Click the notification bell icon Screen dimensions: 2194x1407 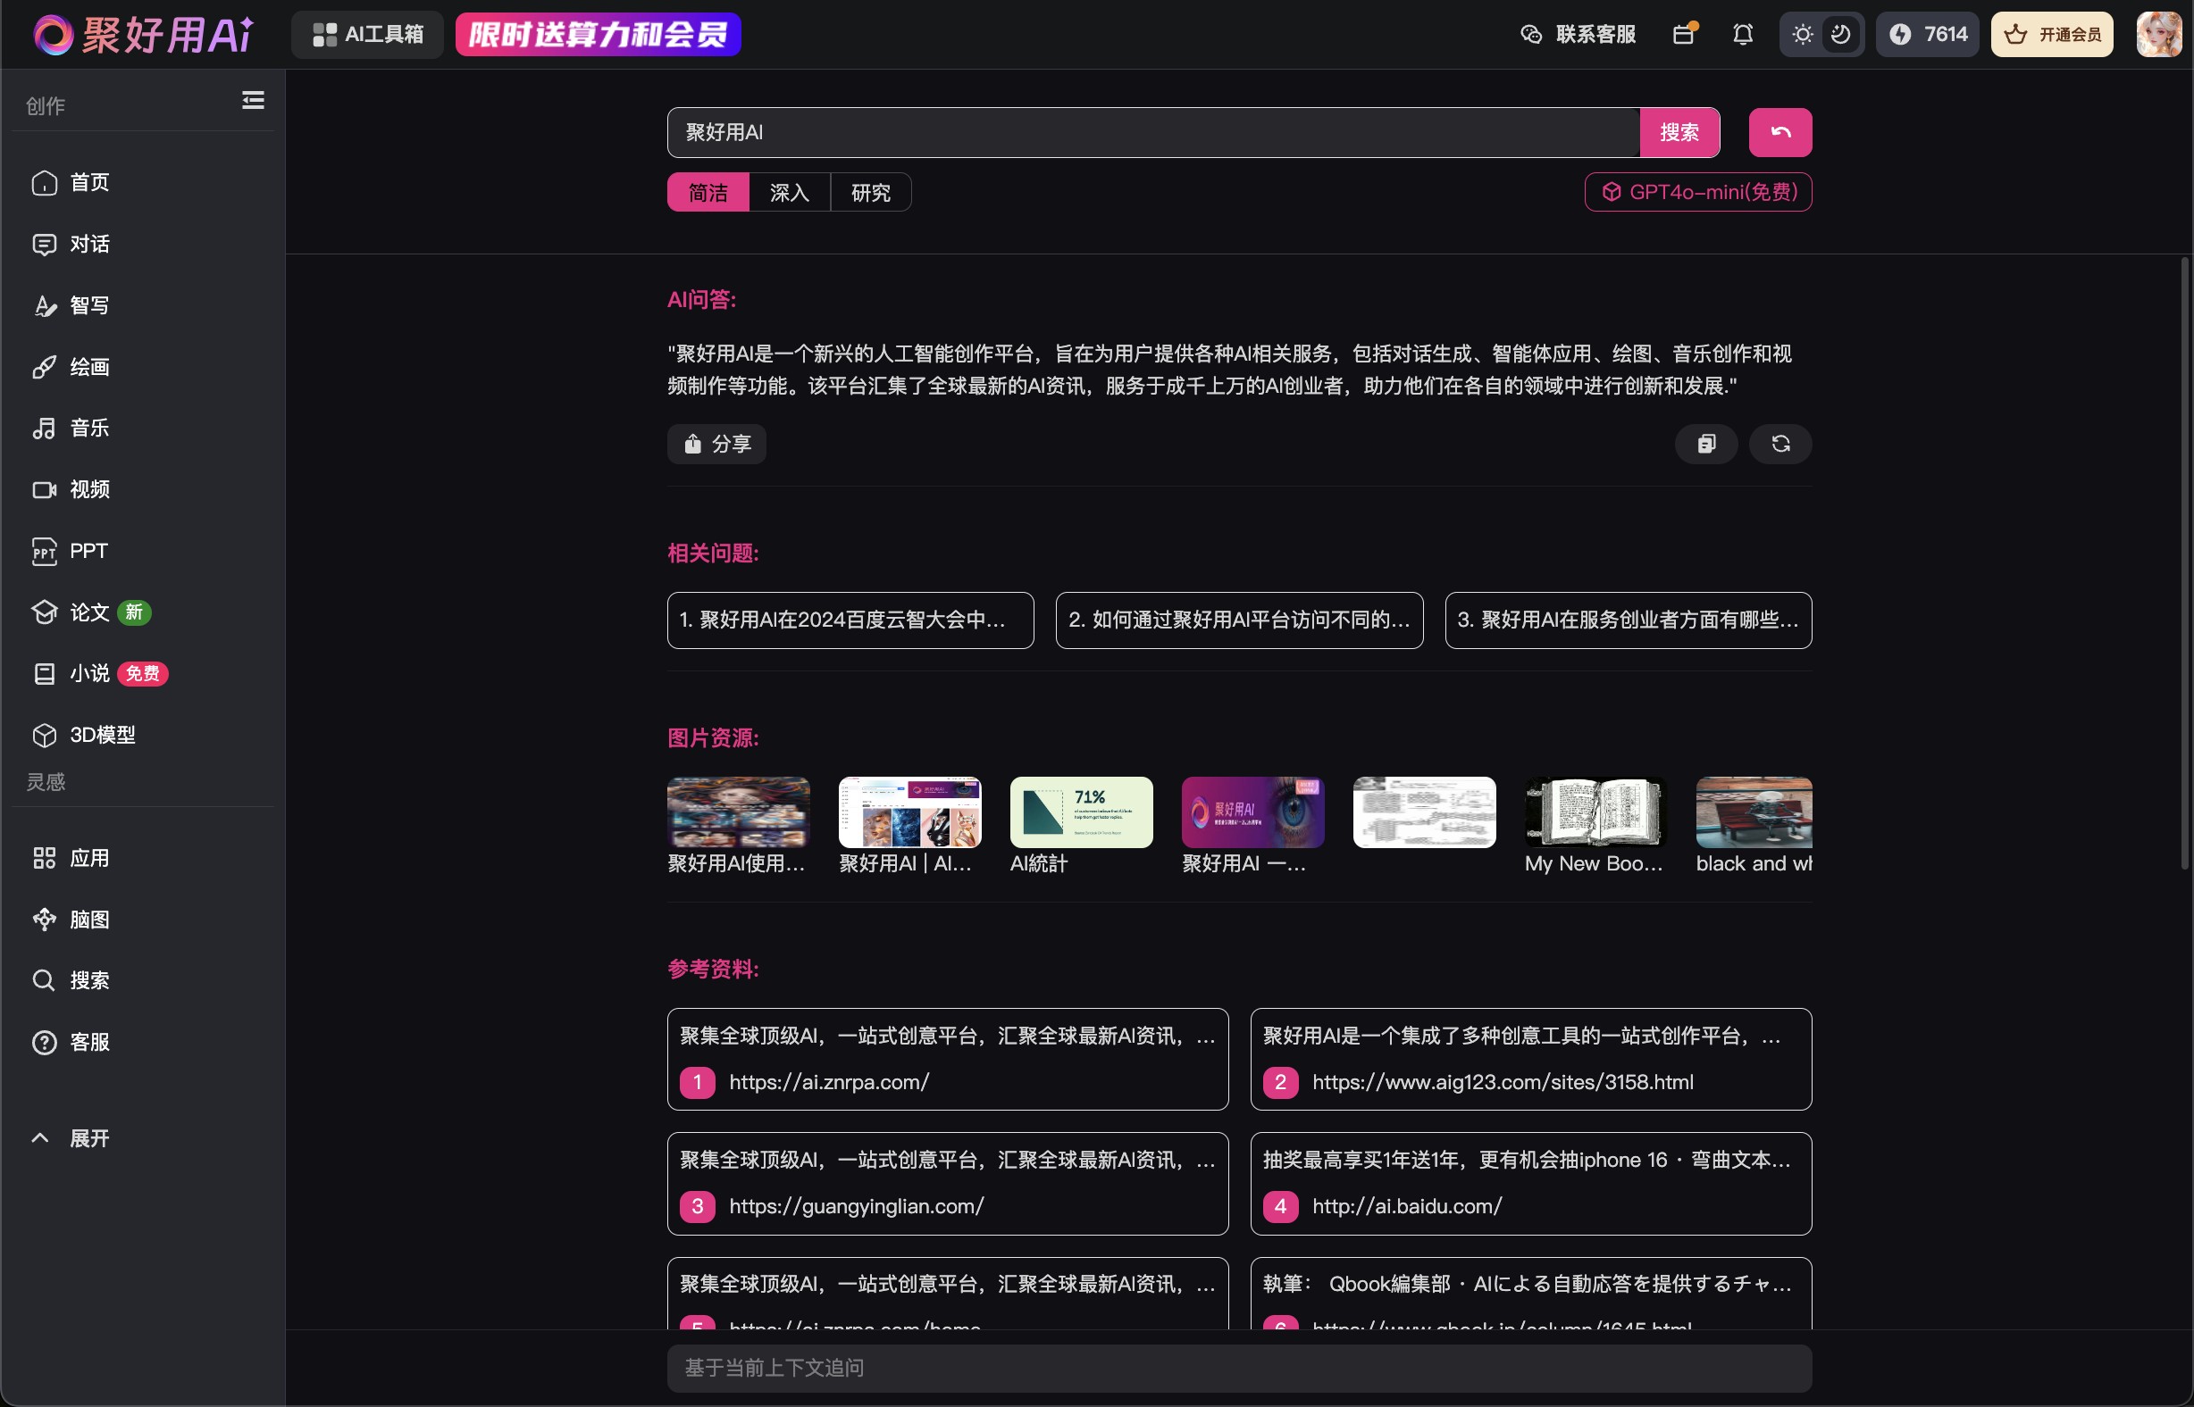point(1742,35)
